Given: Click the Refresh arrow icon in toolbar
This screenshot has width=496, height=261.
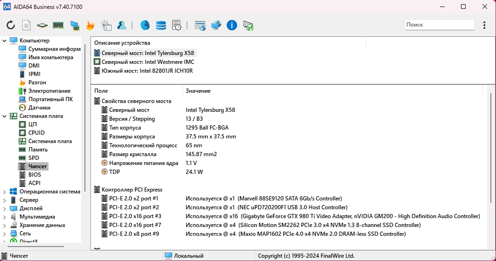Looking at the screenshot, I should tap(11, 25).
